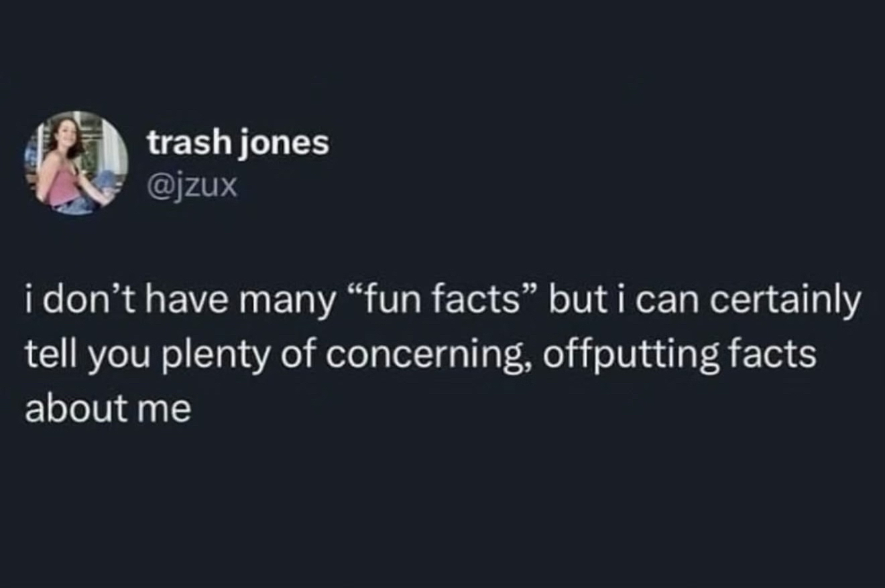Click the lowercase "i" starting the tweet
The height and width of the screenshot is (588, 885).
tap(30, 302)
